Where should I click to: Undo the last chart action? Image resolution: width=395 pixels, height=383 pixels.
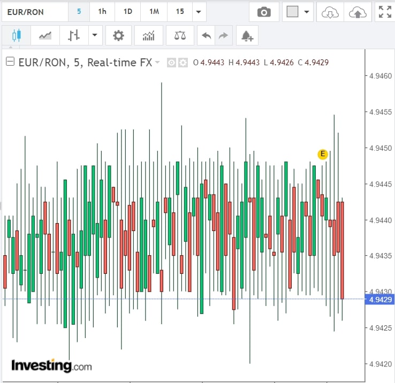[x=206, y=36]
